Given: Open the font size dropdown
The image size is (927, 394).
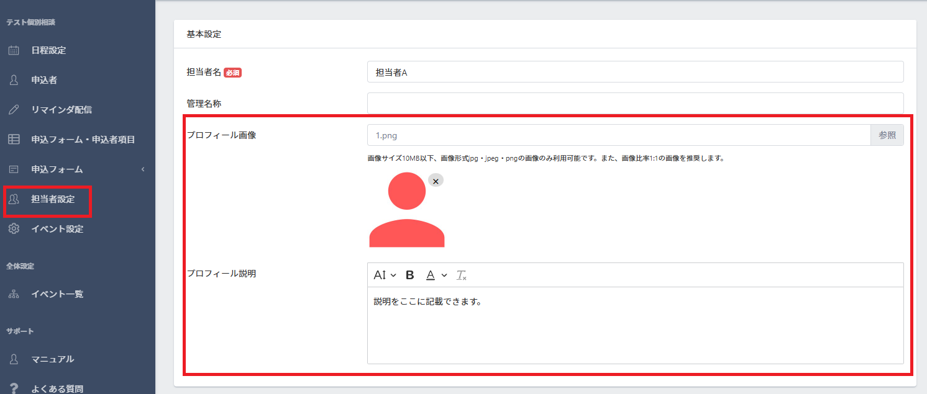Looking at the screenshot, I should click(385, 275).
